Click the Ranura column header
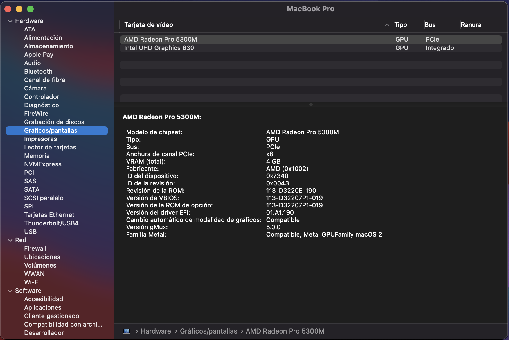Screen dimensions: 509x340 click(x=471, y=25)
